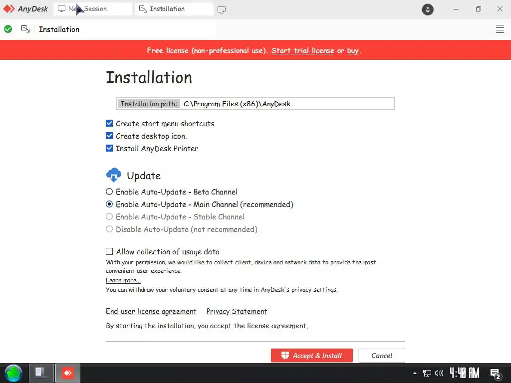Select Disable Auto-Update radio
The width and height of the screenshot is (511, 383).
[x=109, y=229]
